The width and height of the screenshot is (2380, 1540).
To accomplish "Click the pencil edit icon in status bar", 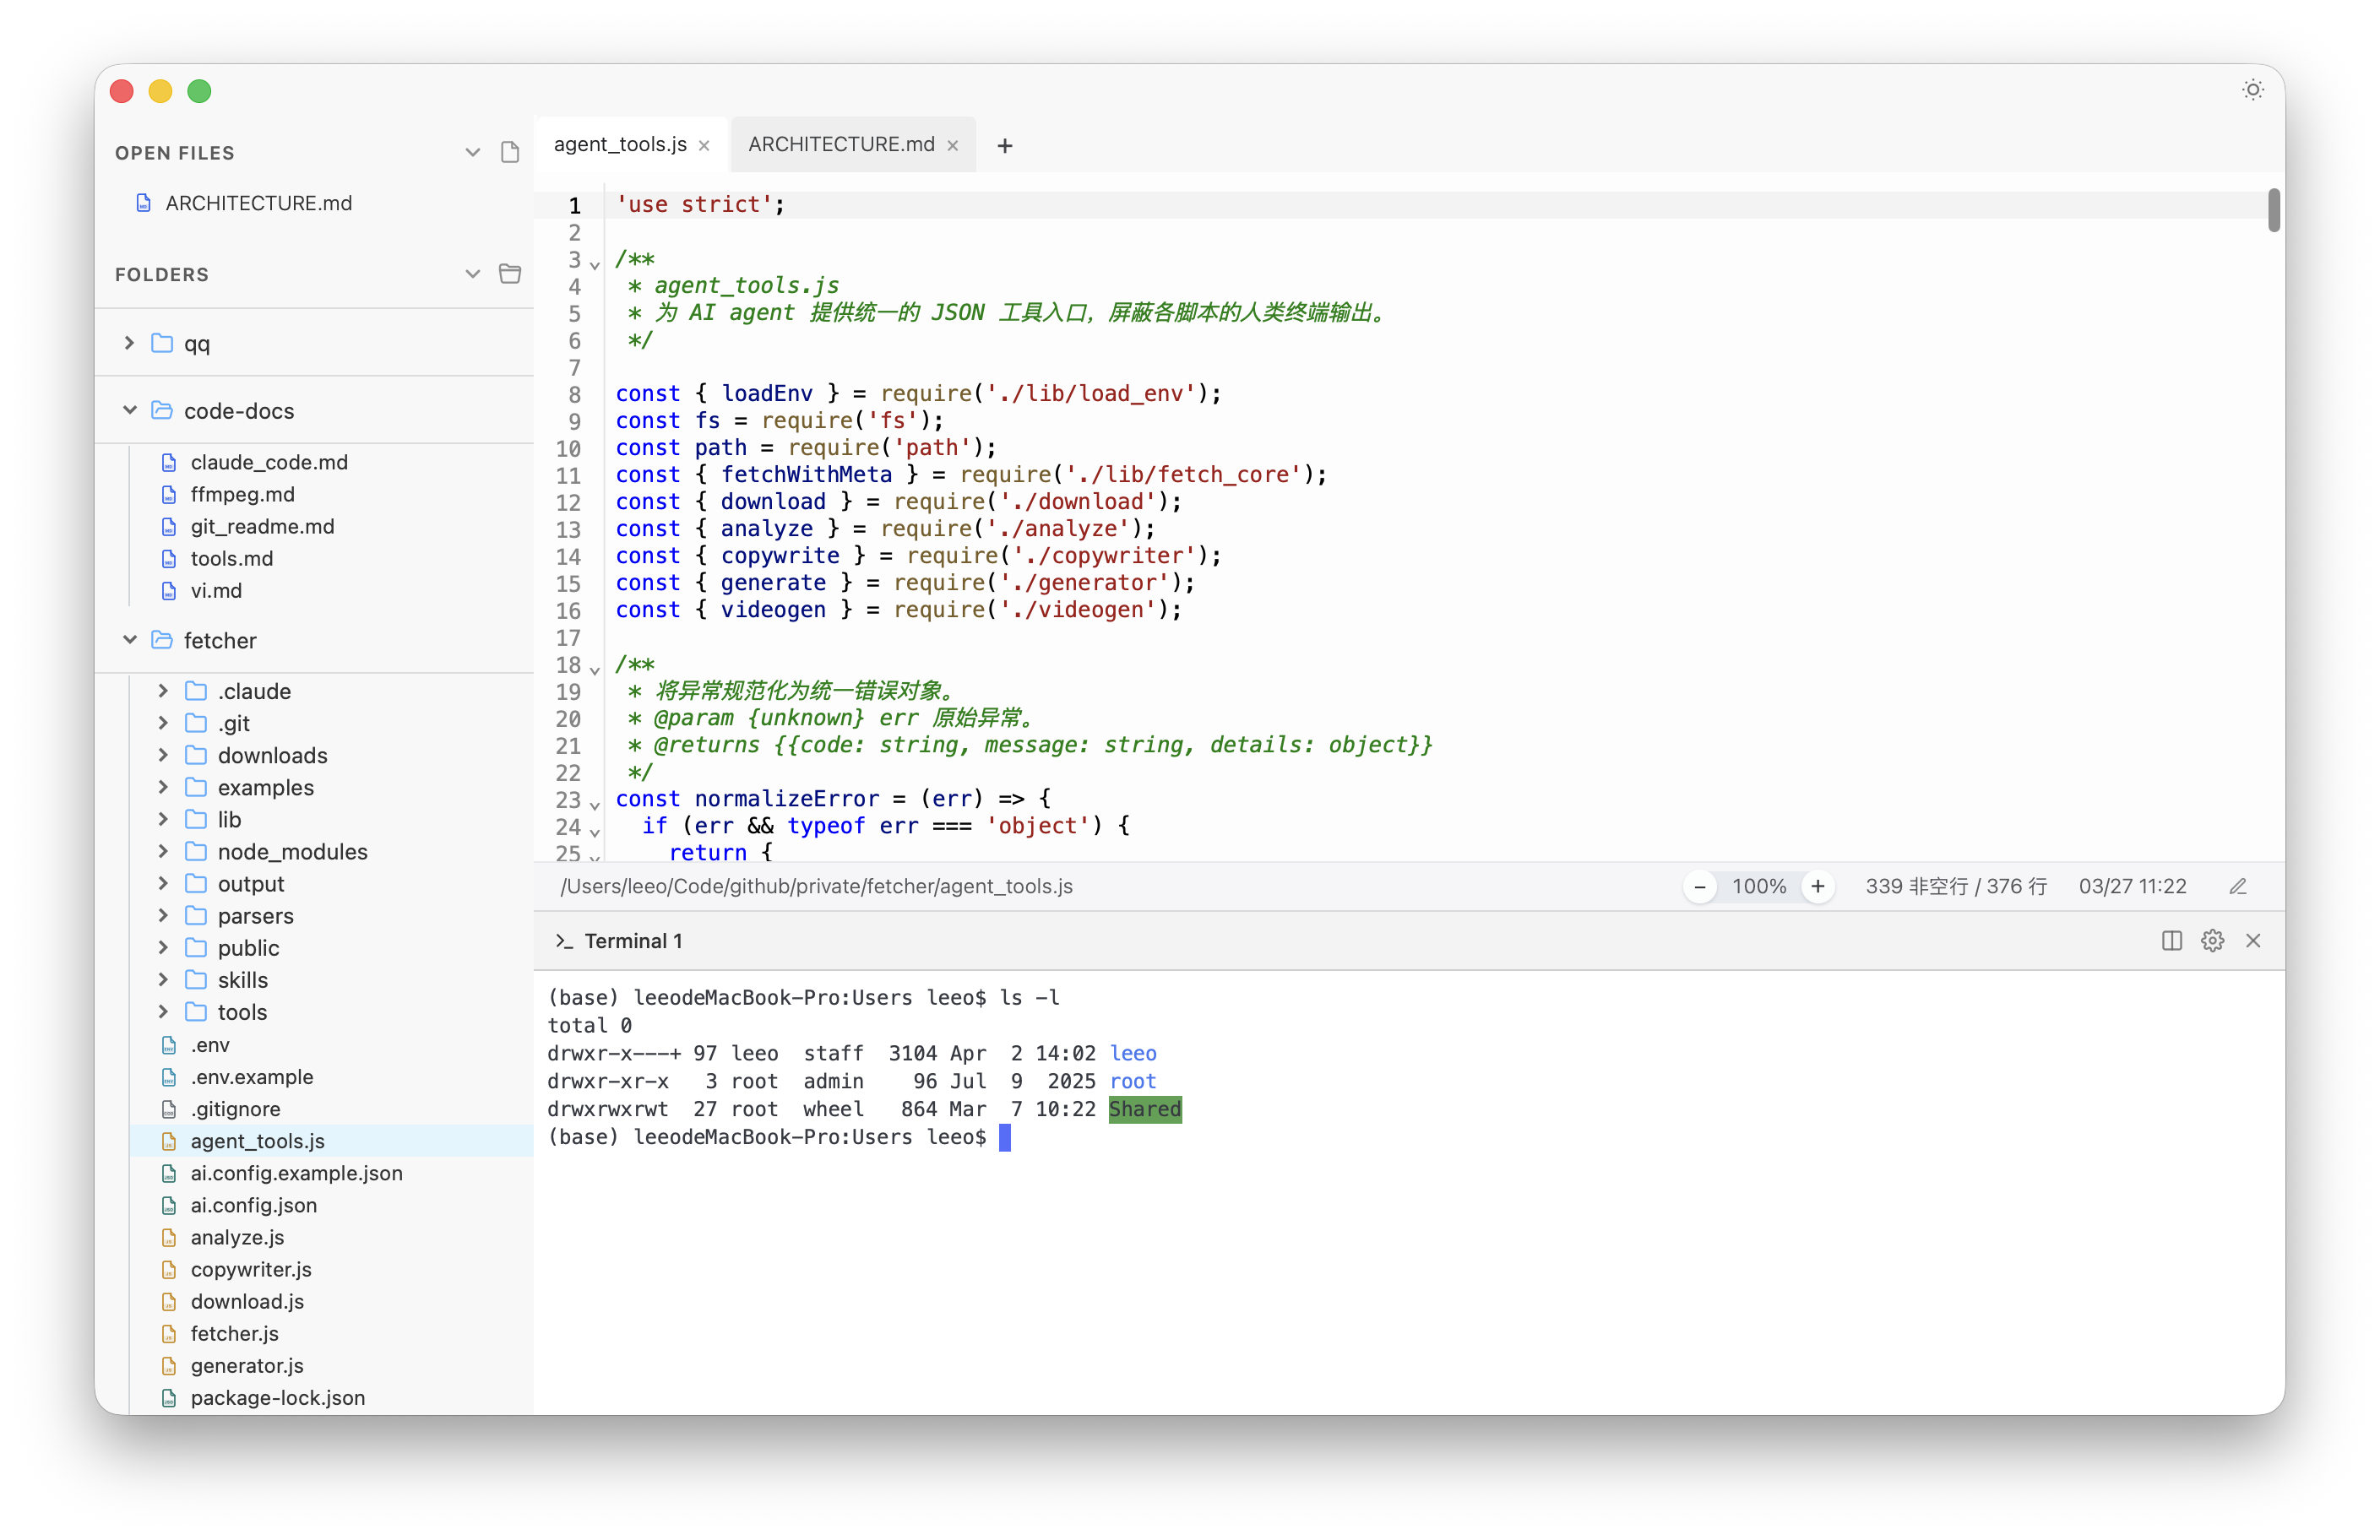I will (2238, 887).
